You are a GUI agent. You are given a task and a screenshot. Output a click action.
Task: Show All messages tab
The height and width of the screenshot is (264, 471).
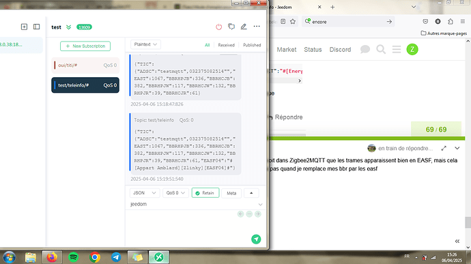pyautogui.click(x=207, y=45)
